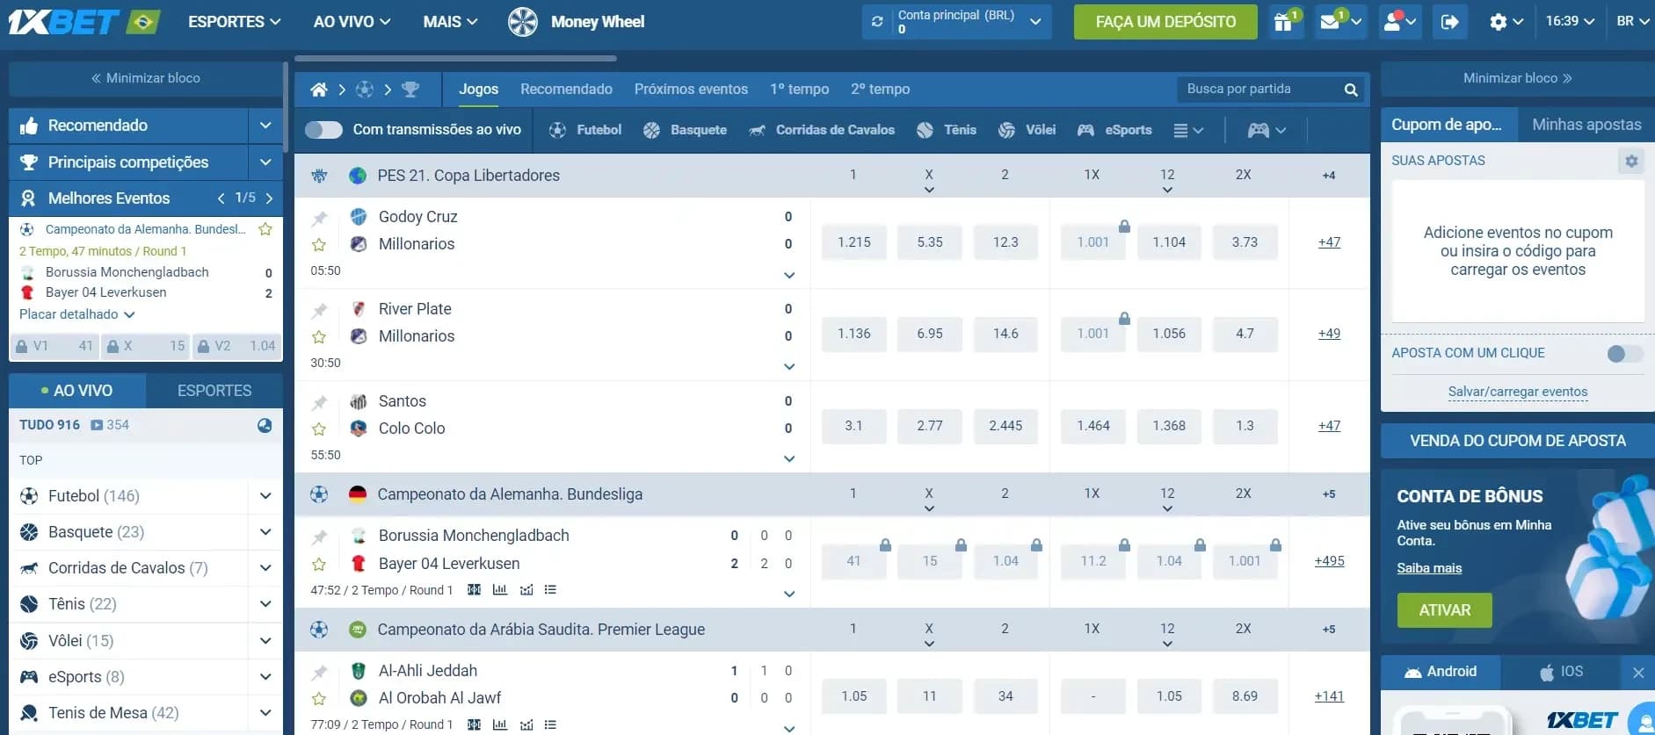Open the AO VIVO dropdown menu
The image size is (1655, 735).
[352, 22]
